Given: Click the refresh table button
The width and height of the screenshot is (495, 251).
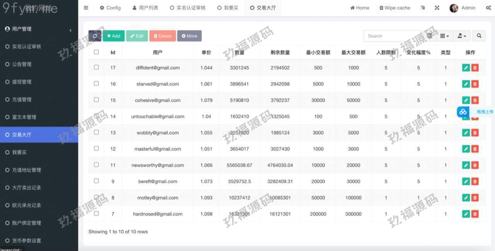Looking at the screenshot, I should point(95,36).
